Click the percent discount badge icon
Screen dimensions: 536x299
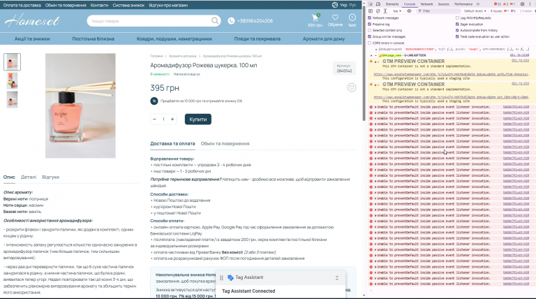click(154, 101)
